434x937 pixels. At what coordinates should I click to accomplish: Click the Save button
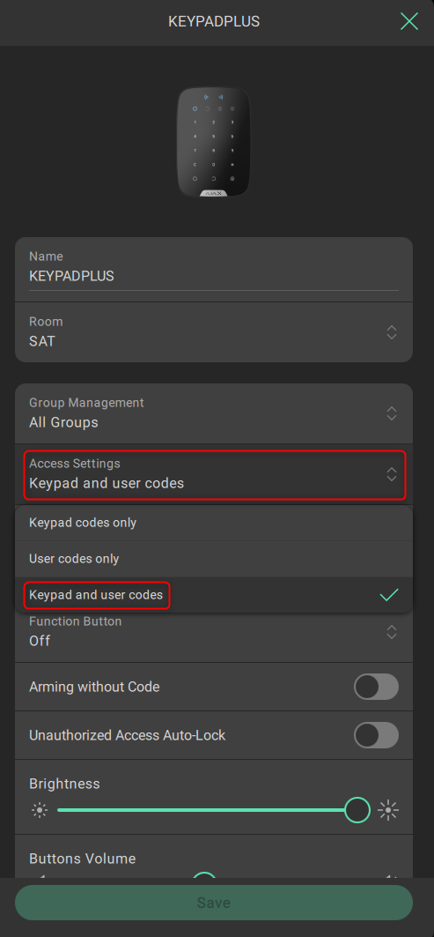pyautogui.click(x=214, y=903)
